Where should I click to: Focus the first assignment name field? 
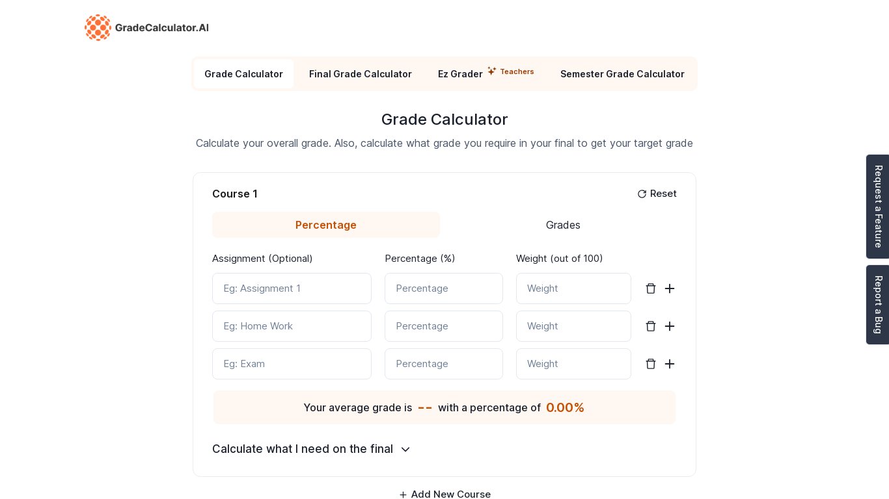click(292, 288)
